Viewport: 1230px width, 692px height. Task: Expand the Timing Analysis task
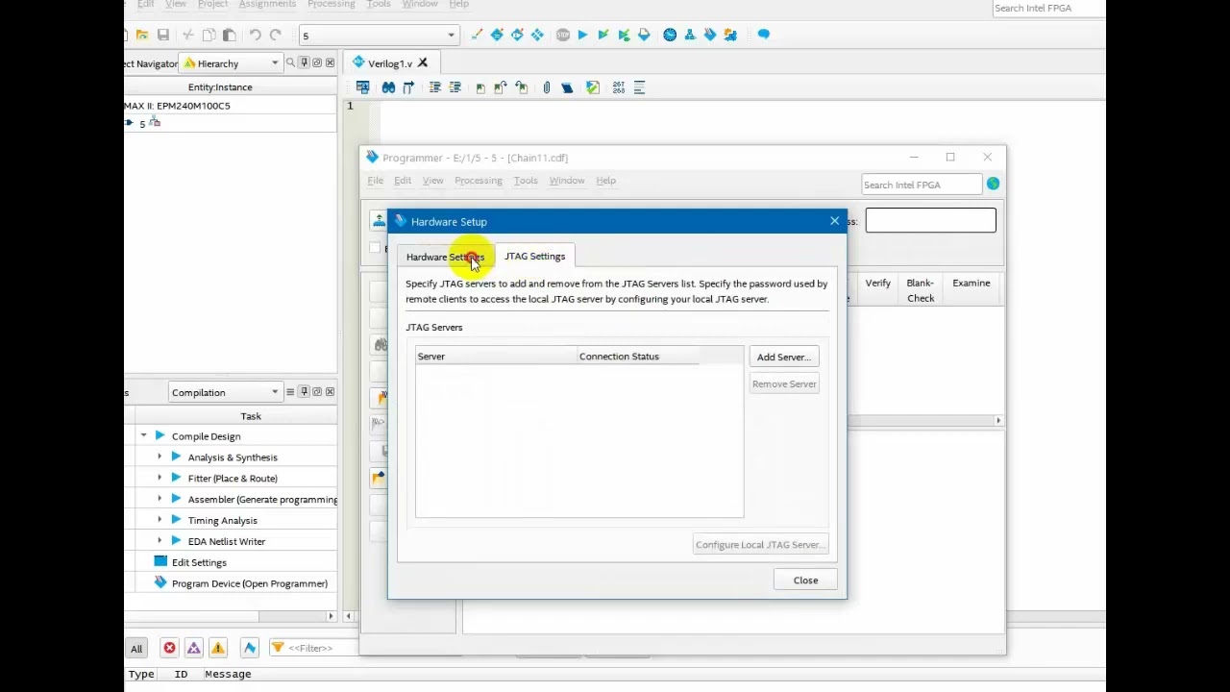point(160,520)
